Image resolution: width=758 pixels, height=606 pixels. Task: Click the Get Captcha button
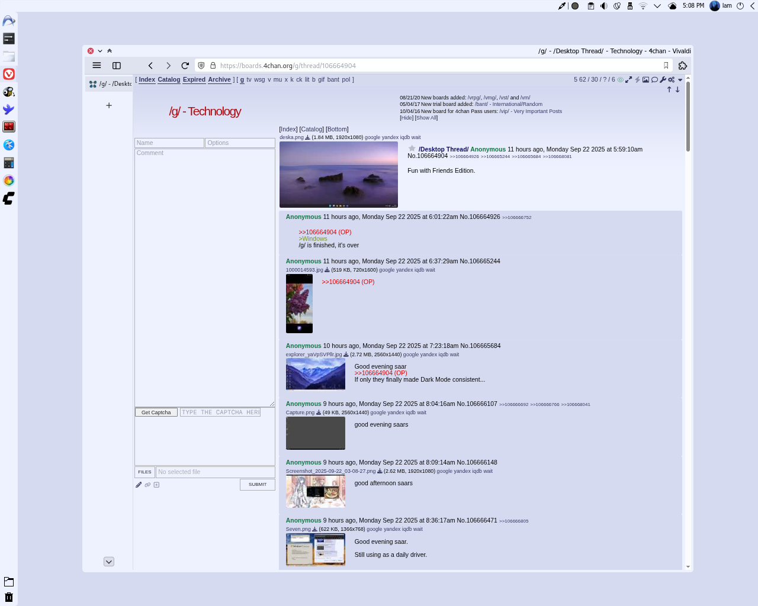coord(156,412)
